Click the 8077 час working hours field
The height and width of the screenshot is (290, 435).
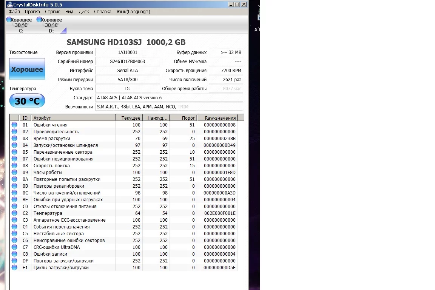pos(226,88)
